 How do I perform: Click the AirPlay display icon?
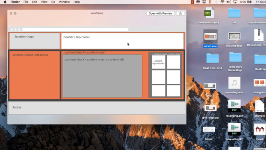235,2
